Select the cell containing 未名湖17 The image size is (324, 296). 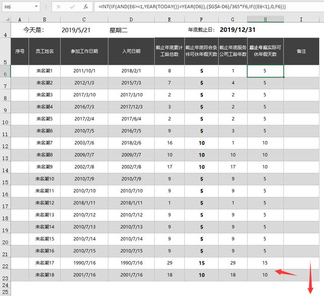(45, 263)
